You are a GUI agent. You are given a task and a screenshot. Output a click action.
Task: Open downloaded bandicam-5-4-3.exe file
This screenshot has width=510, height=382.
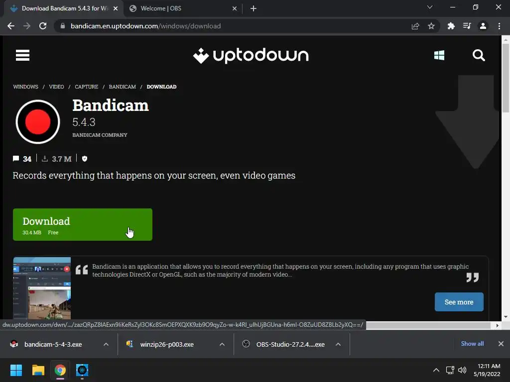click(53, 344)
